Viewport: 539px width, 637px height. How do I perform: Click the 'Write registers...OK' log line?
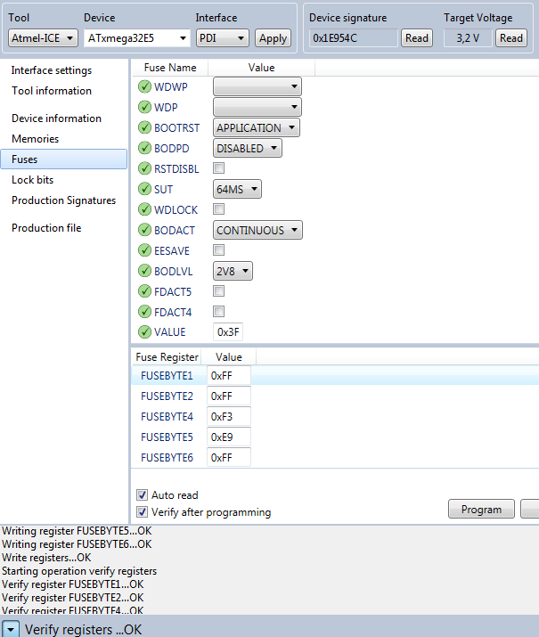point(46,558)
